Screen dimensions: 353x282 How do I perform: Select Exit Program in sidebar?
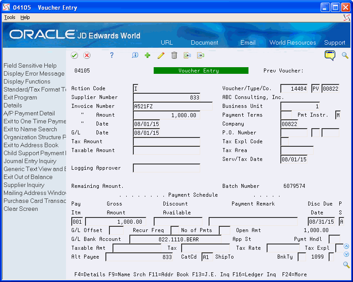point(20,97)
